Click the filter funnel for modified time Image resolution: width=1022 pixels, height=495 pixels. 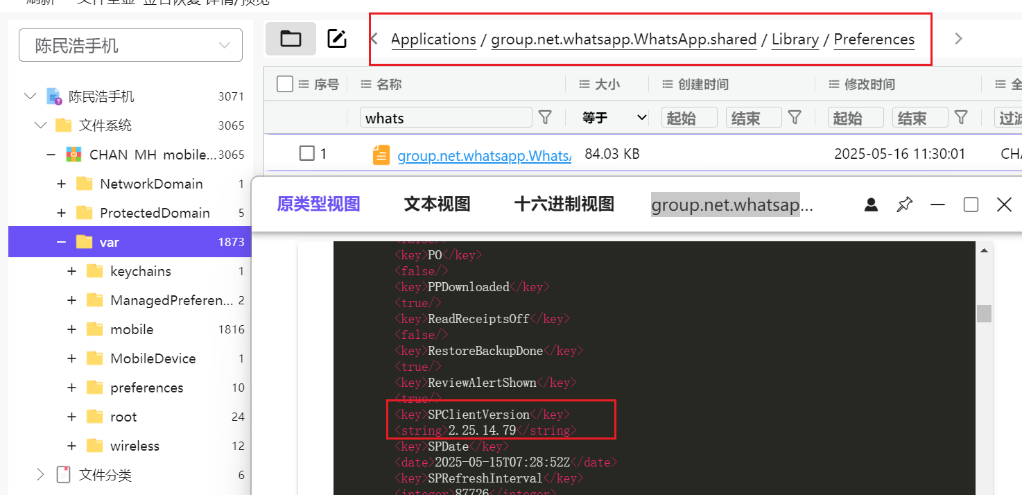(961, 117)
